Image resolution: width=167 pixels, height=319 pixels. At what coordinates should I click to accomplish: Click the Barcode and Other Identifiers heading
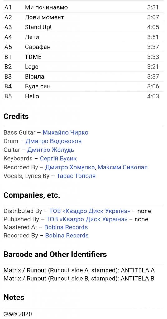[x=55, y=254]
